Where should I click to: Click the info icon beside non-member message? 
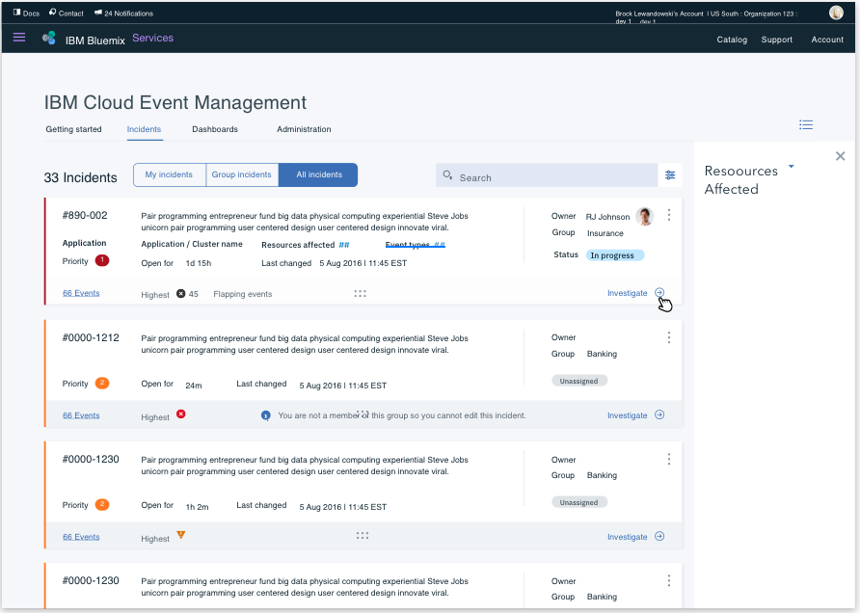pyautogui.click(x=265, y=415)
